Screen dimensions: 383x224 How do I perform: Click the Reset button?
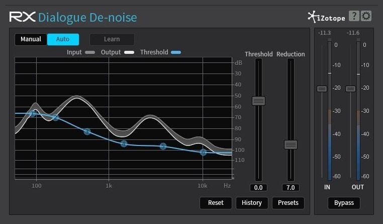pyautogui.click(x=216, y=203)
